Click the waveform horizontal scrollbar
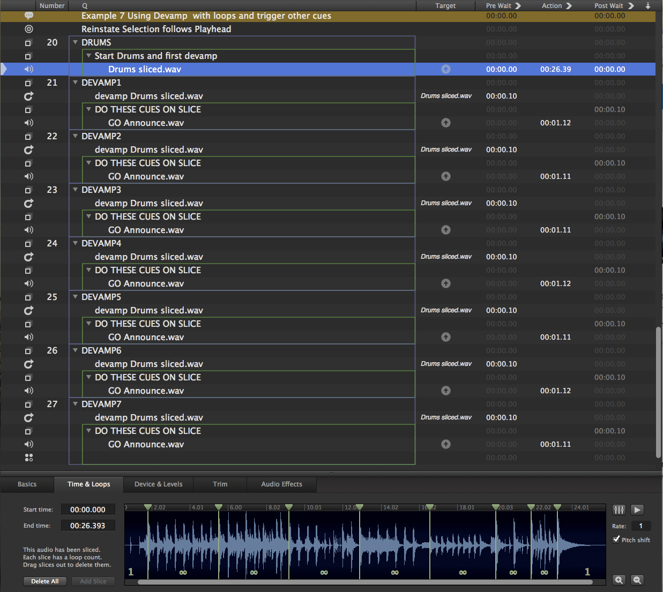 coord(364,582)
